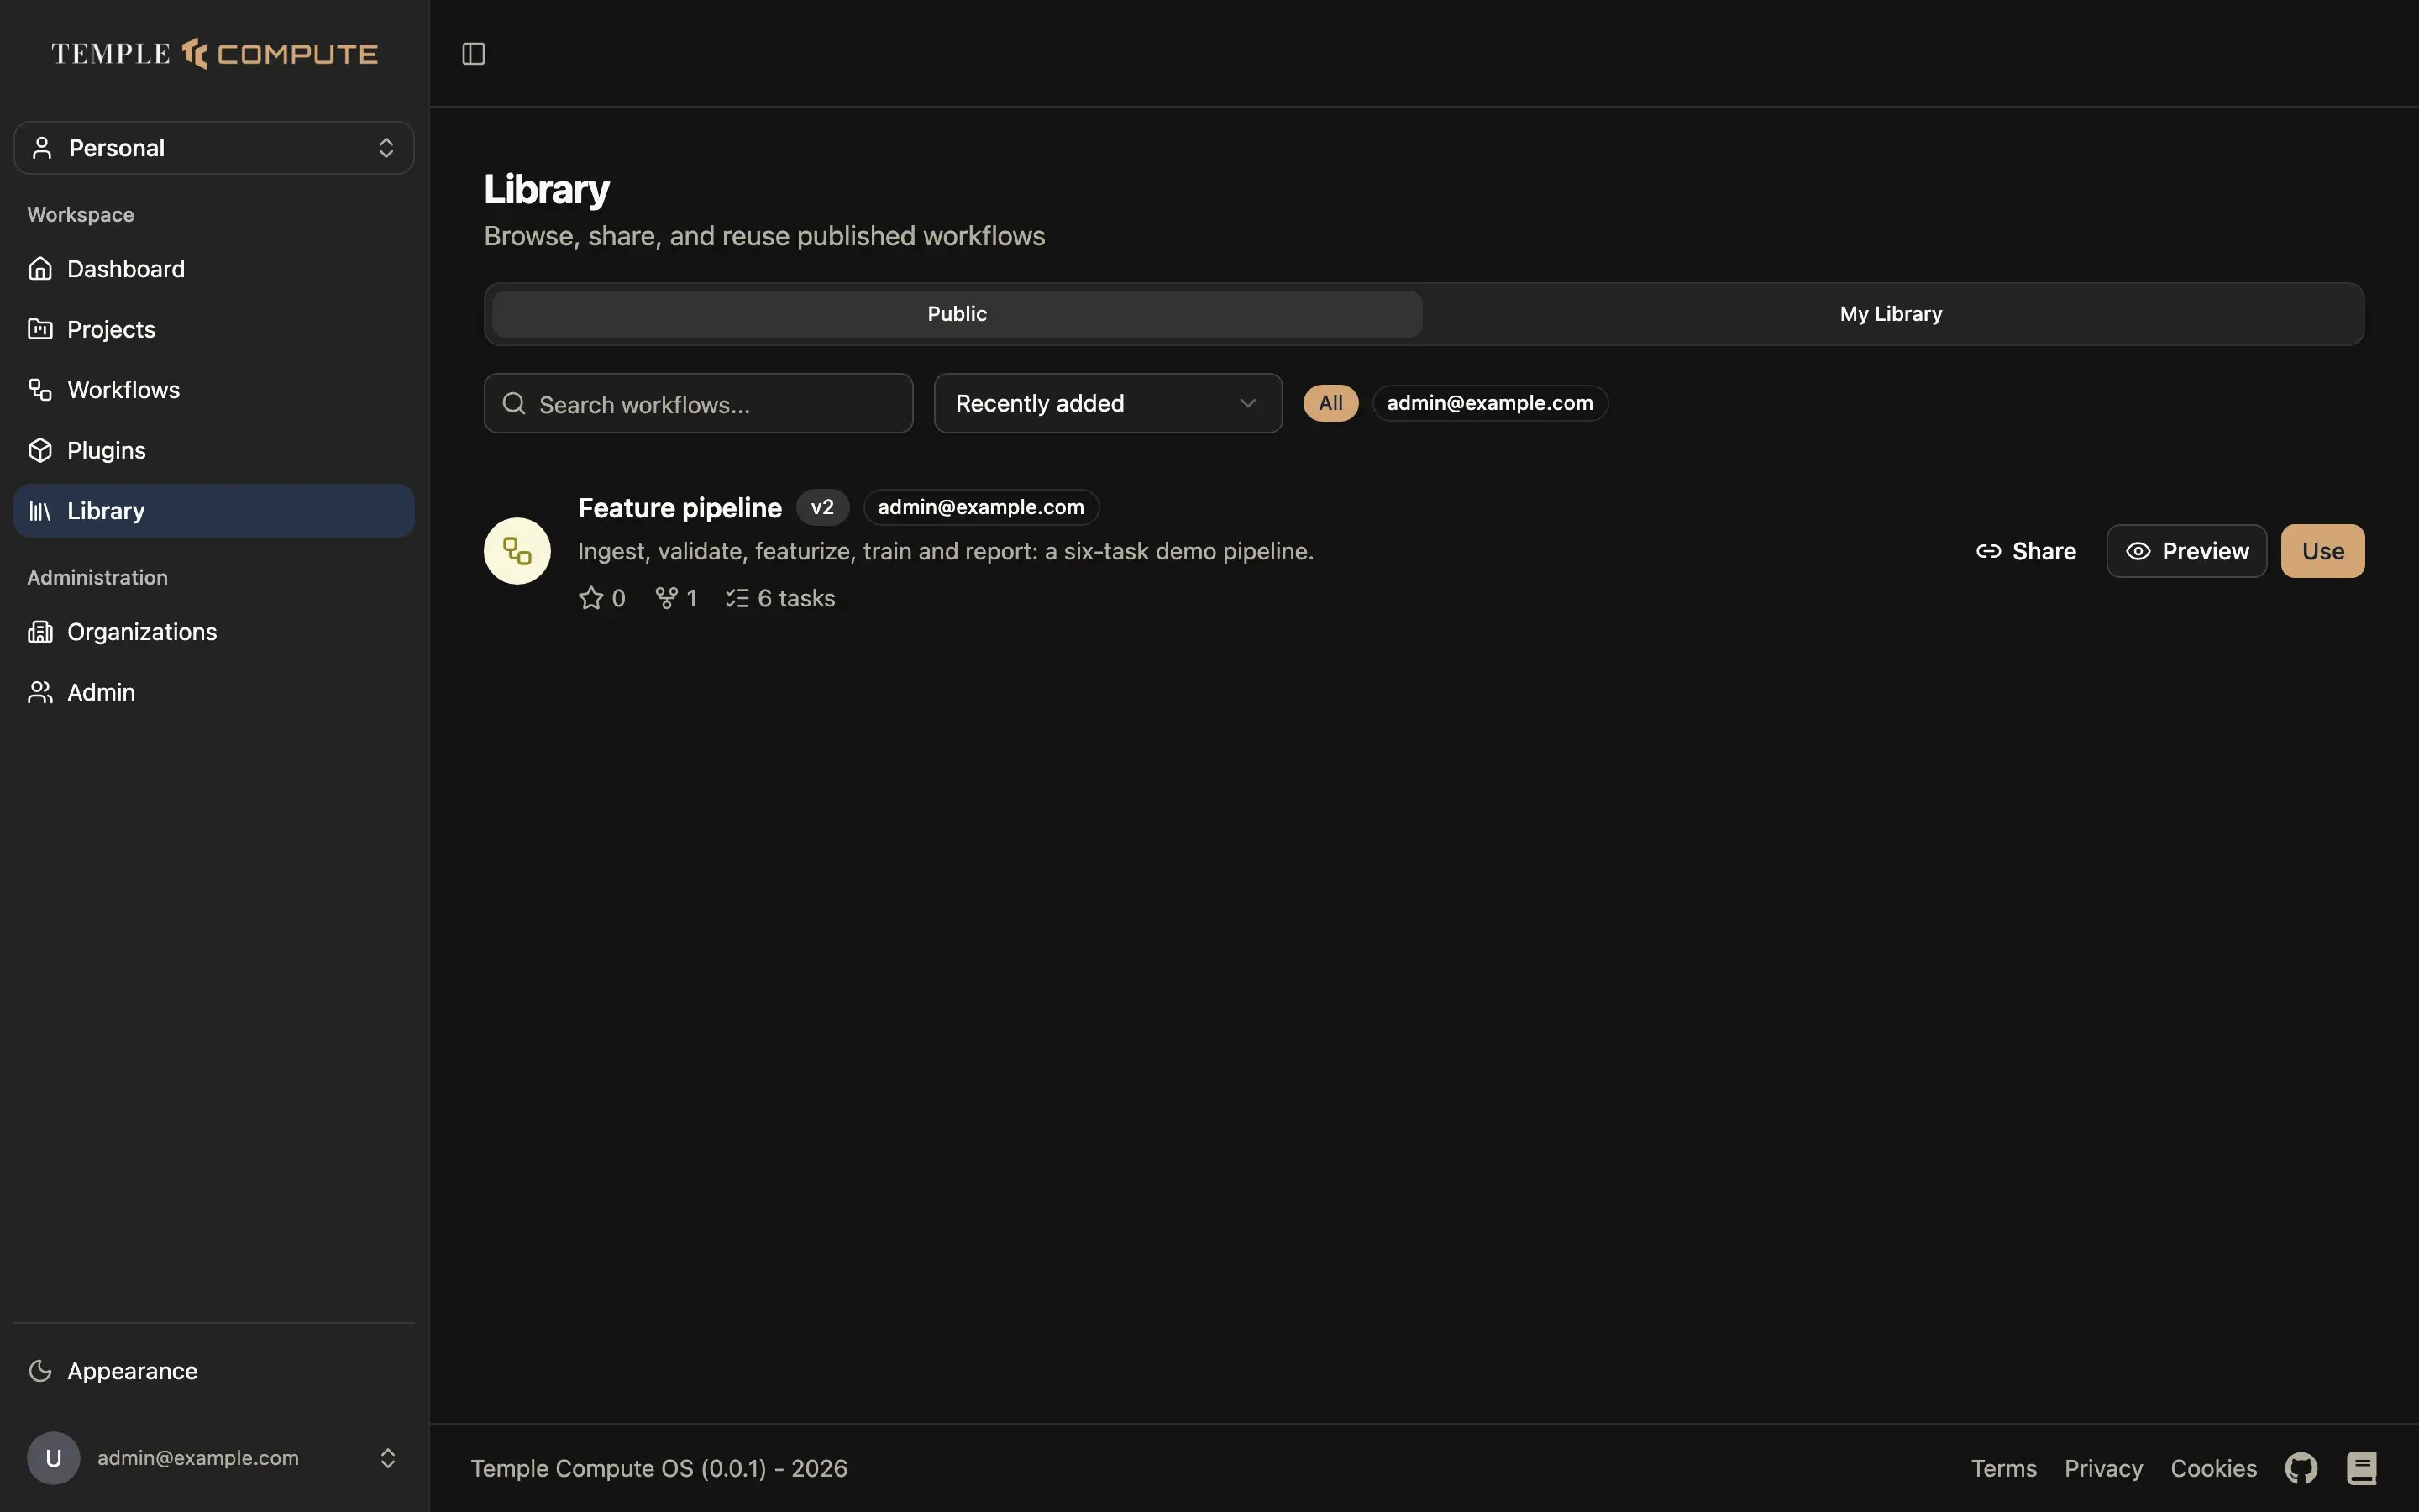This screenshot has width=2419, height=1512.
Task: Click the Plugins box icon
Action: coord(40,450)
